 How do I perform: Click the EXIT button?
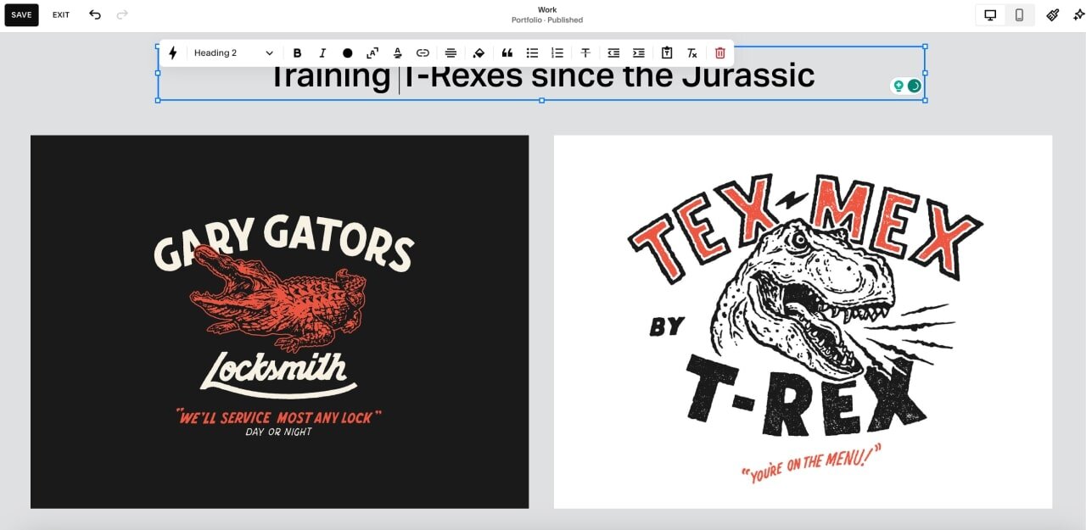pyautogui.click(x=61, y=14)
